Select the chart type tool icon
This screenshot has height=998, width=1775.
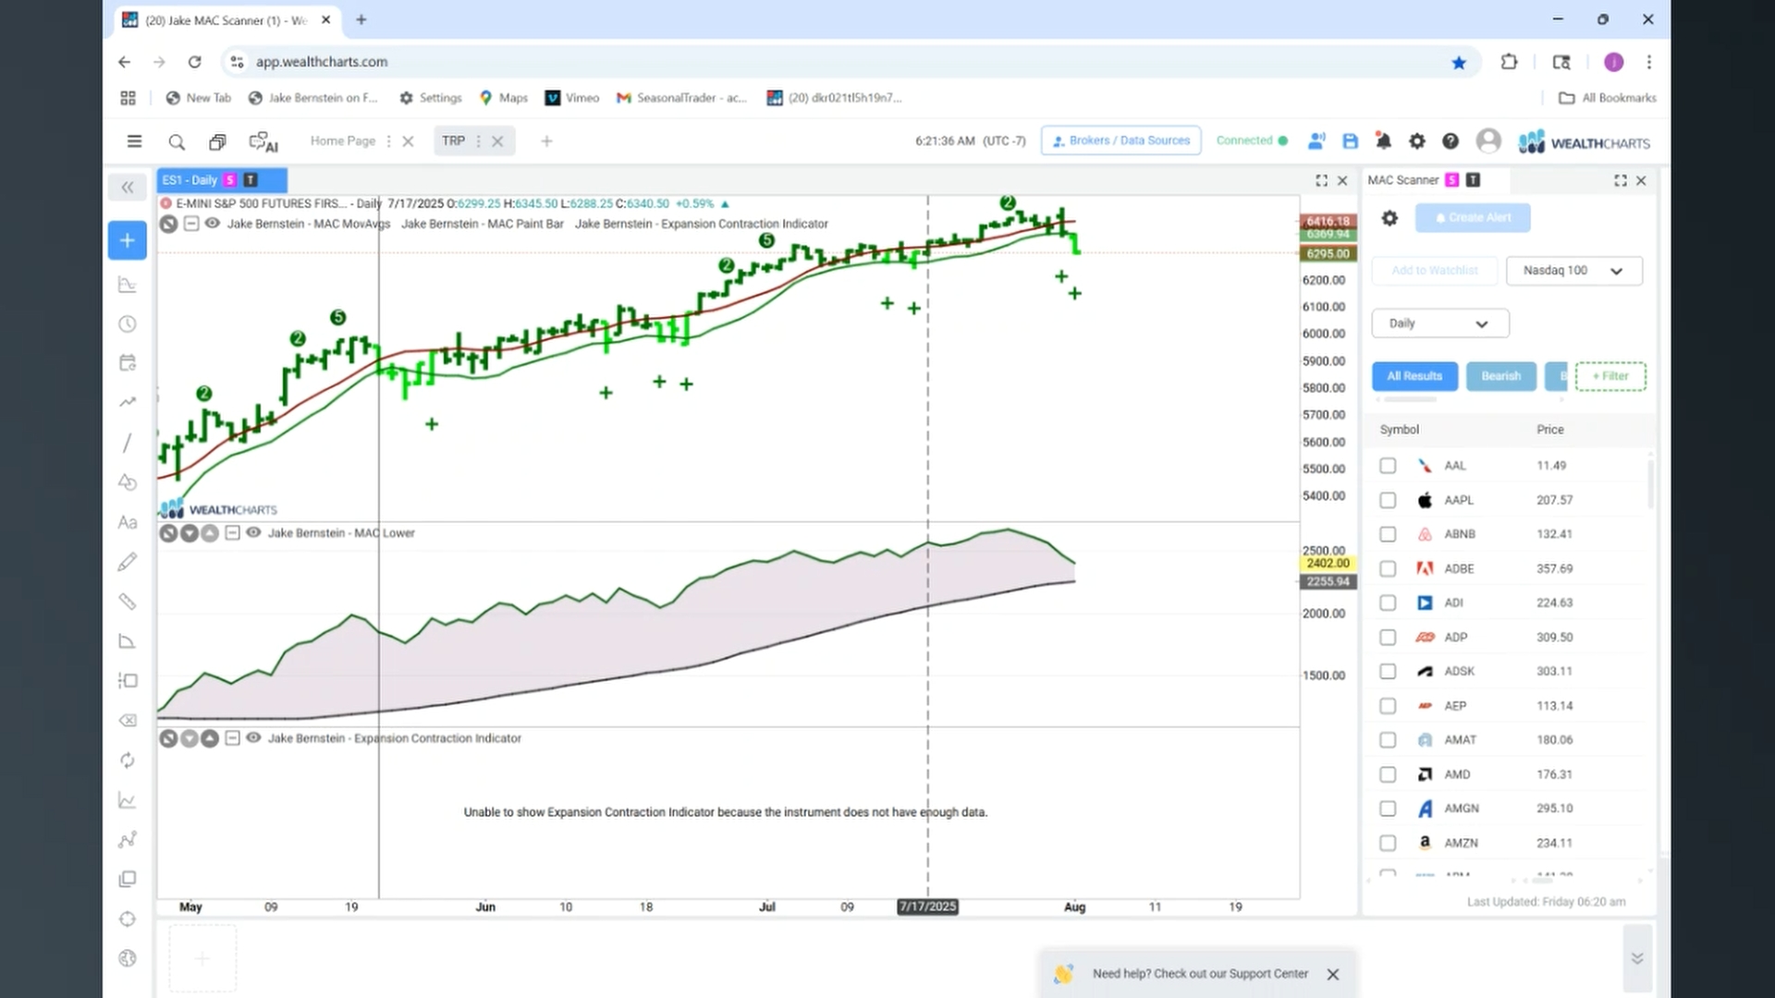tap(128, 285)
